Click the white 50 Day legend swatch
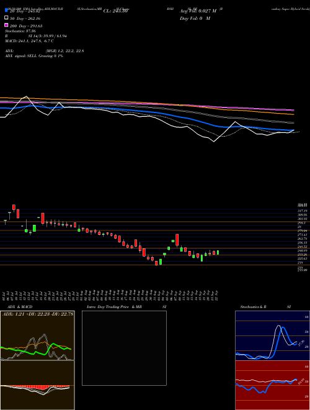Screen dimensions: 310x410 [6, 18]
